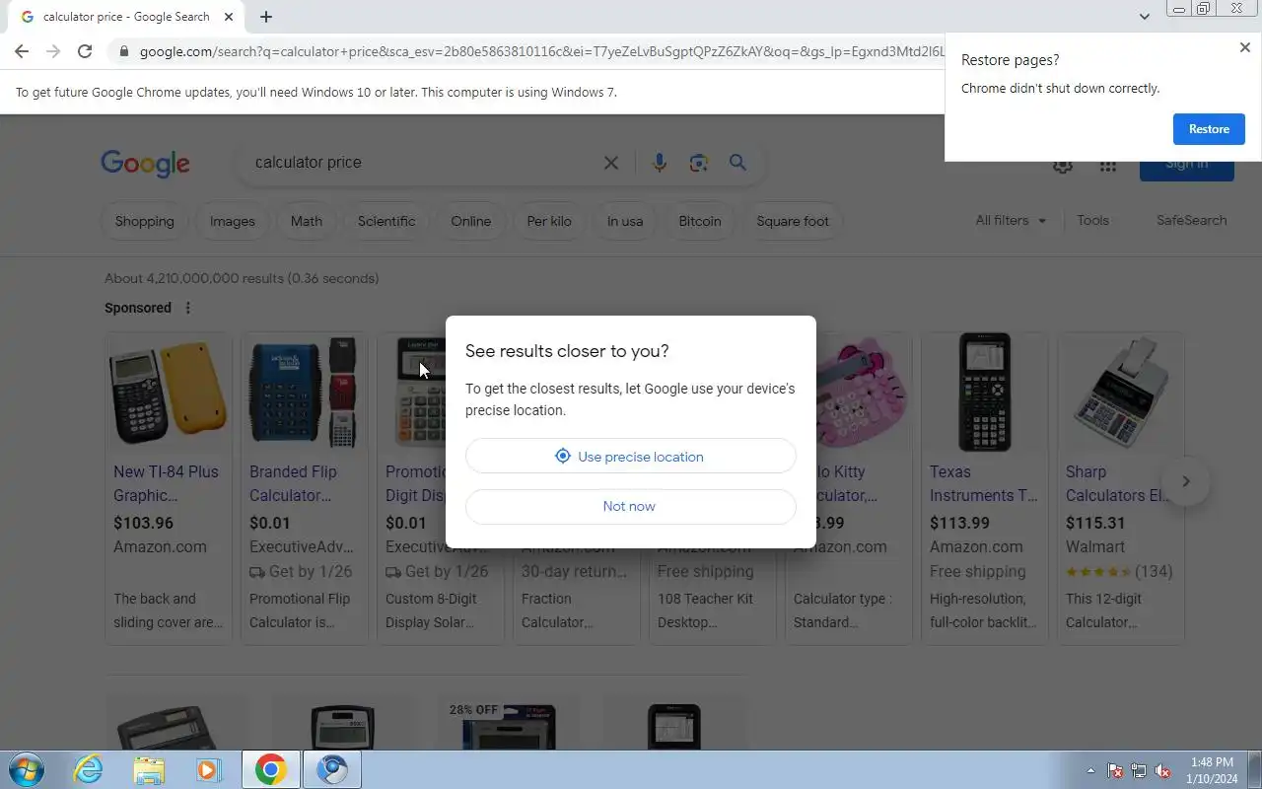Image resolution: width=1262 pixels, height=789 pixels.
Task: Go forward to the next page
Action: (x=53, y=51)
